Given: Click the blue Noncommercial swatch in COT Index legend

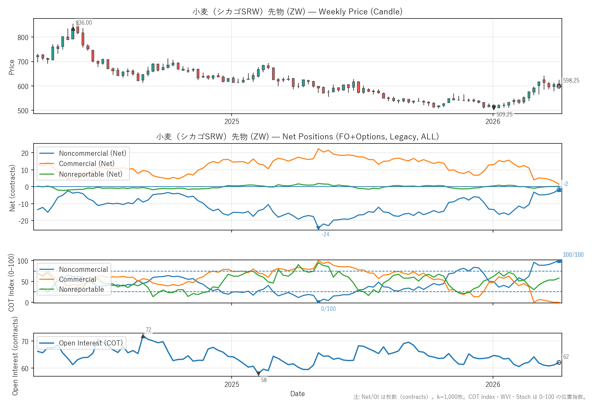Looking at the screenshot, I should point(47,269).
